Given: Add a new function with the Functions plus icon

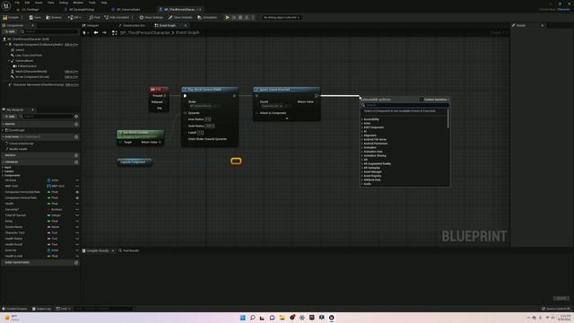Looking at the screenshot, I should point(76,137).
